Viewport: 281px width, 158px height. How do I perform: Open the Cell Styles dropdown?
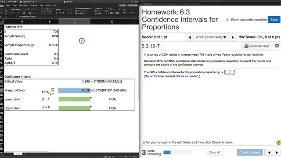click(x=80, y=13)
